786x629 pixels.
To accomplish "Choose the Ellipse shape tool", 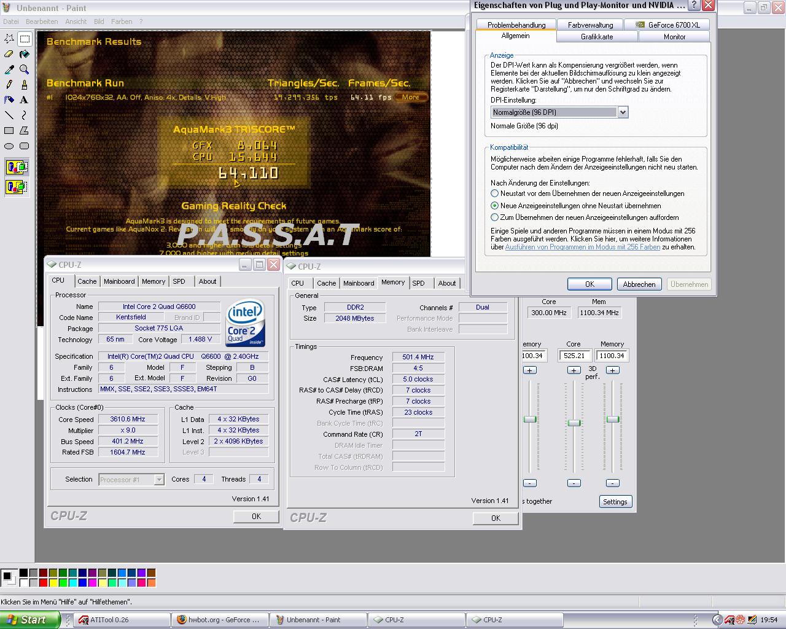I will 9,146.
